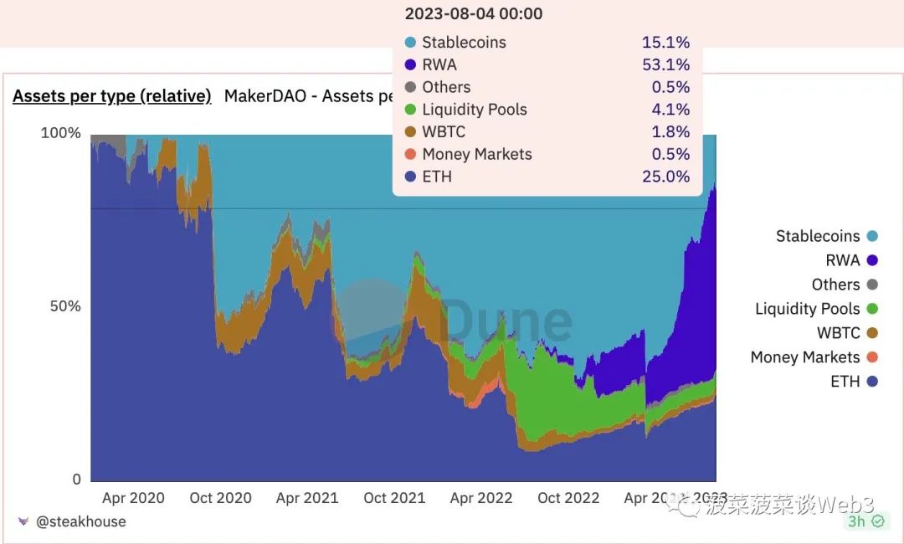Click the verified checkmark icon beside 3h
This screenshot has height=544, width=904.
point(877,521)
